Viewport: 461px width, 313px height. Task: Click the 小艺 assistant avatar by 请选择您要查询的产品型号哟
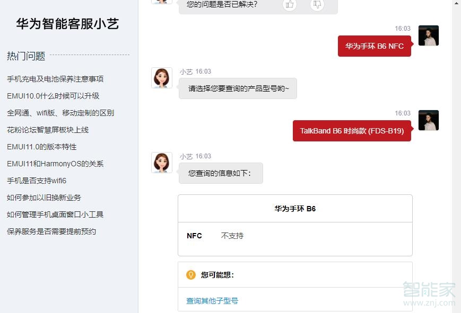click(x=161, y=78)
